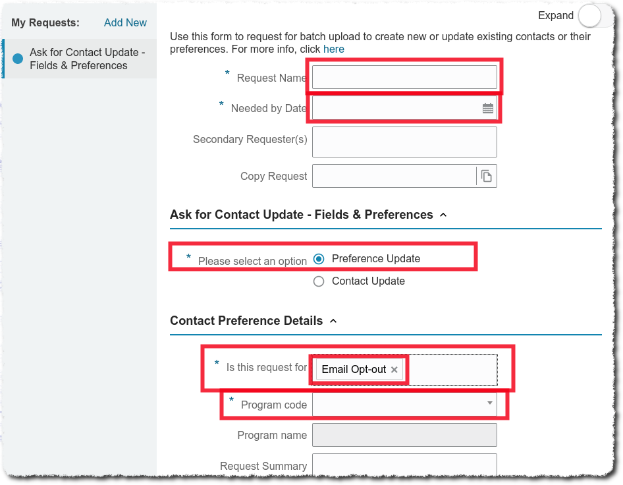The image size is (623, 485).
Task: Select the Preference Update radio option
Action: [x=319, y=259]
